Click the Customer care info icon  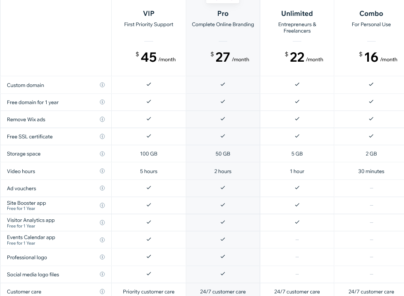[x=102, y=292]
